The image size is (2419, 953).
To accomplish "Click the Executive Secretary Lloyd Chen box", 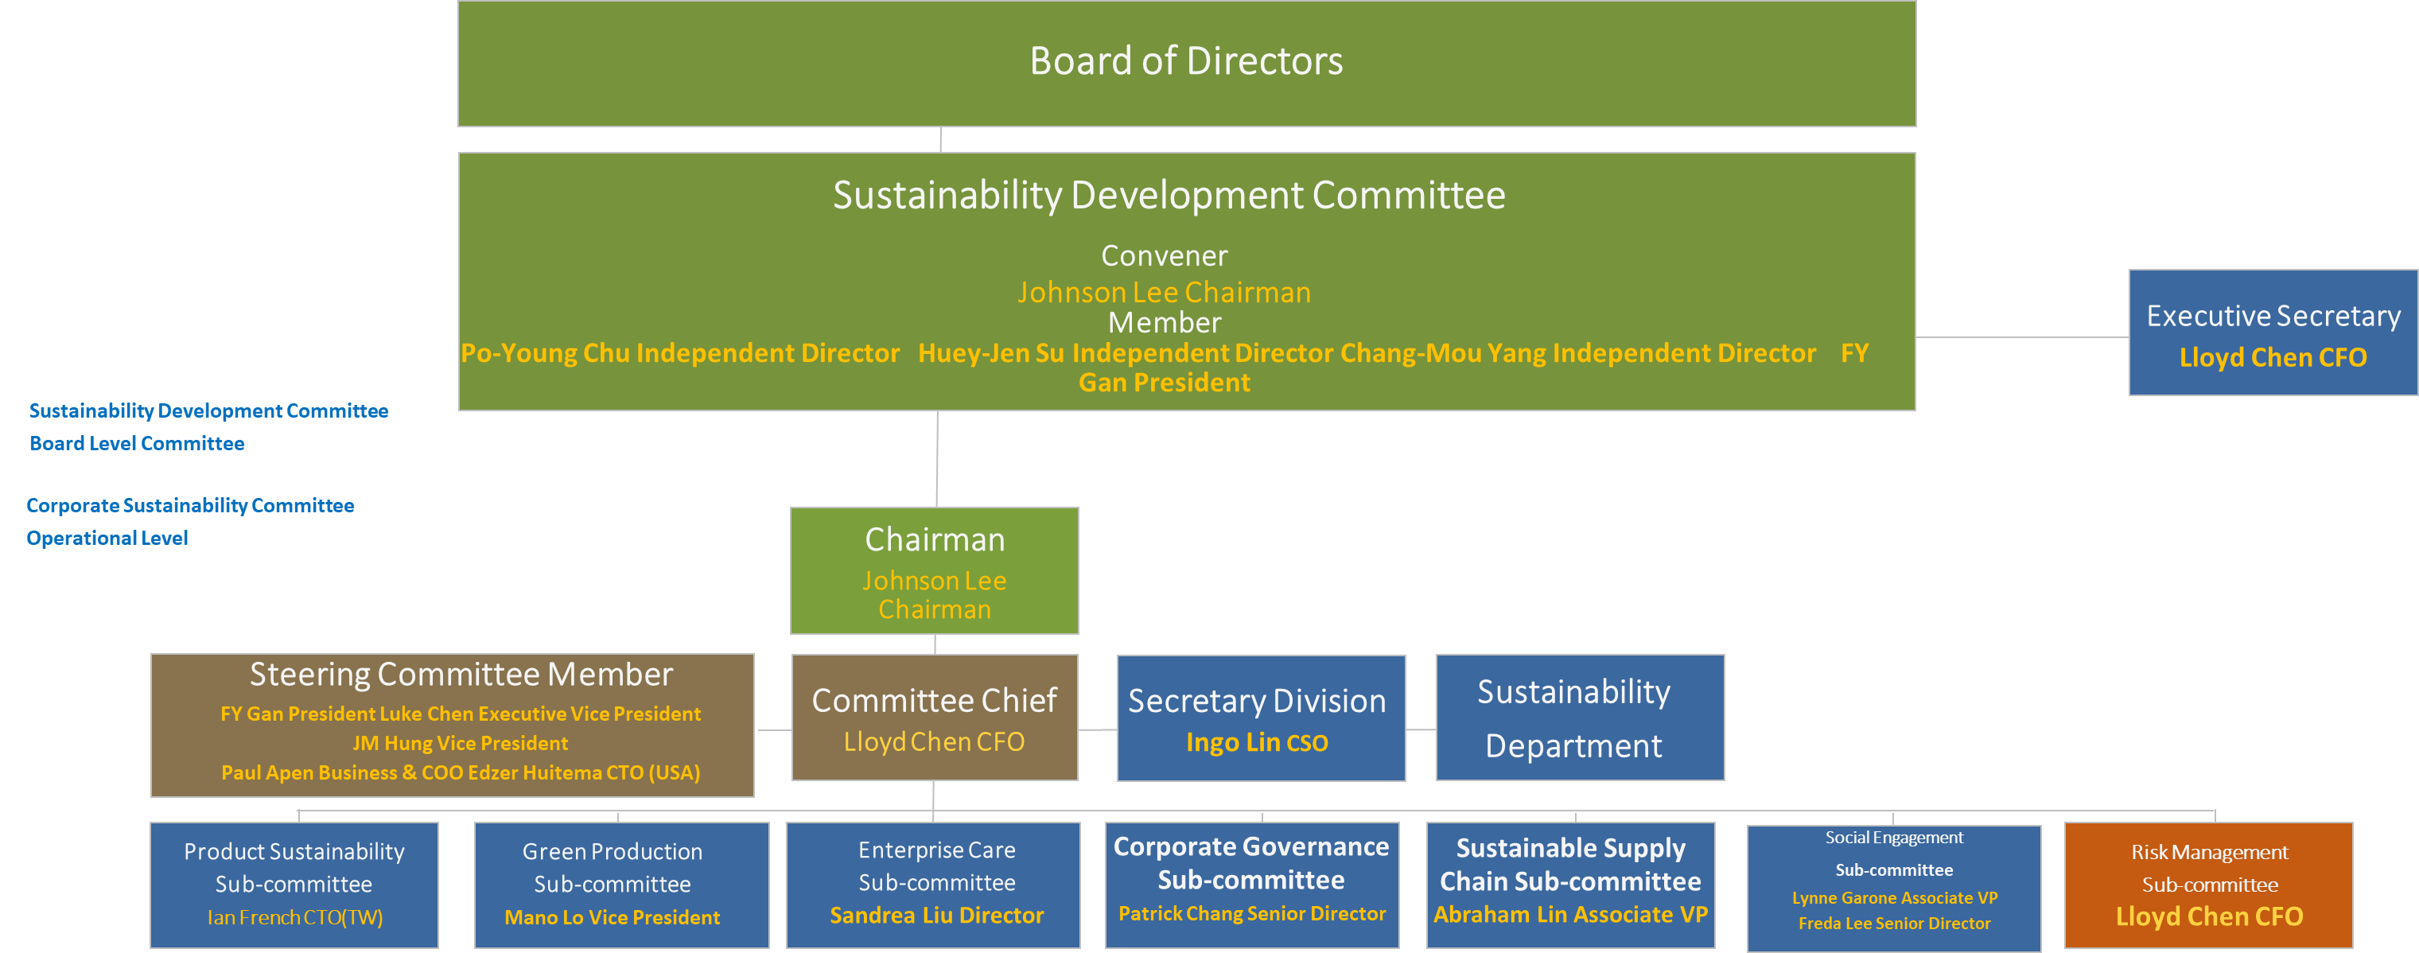I will (x=2272, y=333).
